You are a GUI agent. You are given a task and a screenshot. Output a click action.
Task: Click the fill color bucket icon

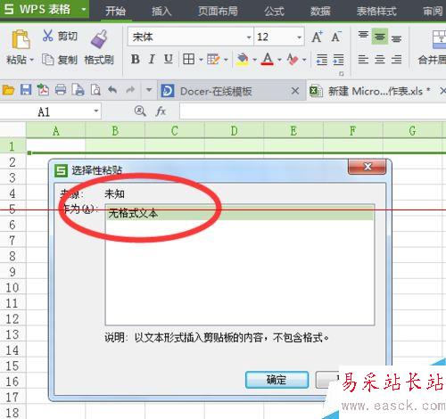click(243, 59)
